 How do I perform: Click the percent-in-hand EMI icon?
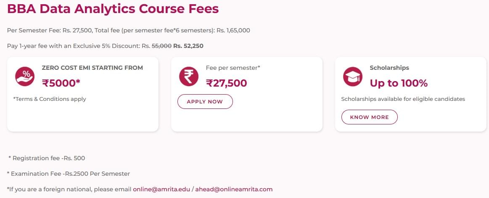coord(25,77)
